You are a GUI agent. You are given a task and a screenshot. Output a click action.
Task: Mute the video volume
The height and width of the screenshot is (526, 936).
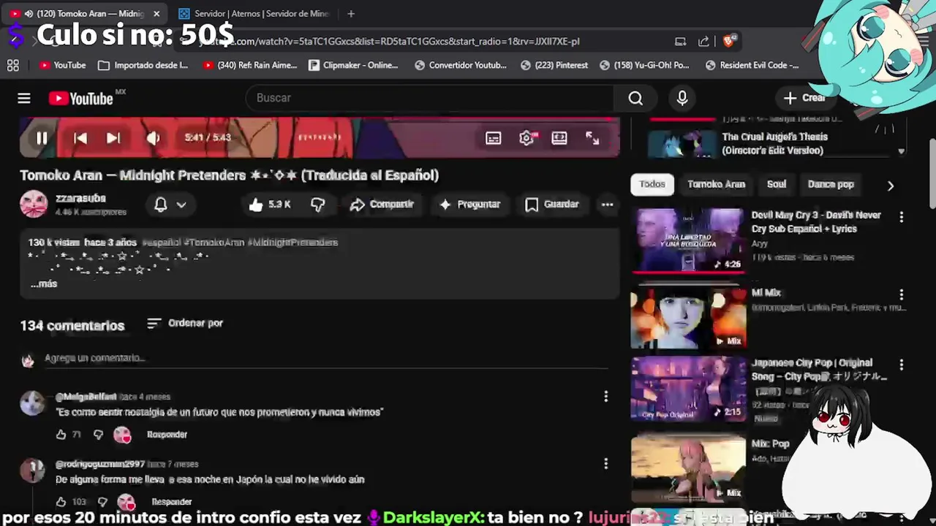[153, 138]
